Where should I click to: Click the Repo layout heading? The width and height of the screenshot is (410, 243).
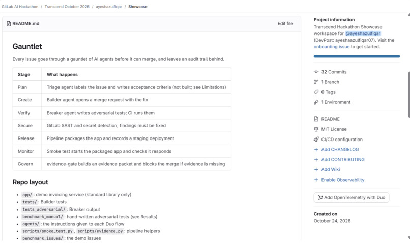click(x=31, y=182)
